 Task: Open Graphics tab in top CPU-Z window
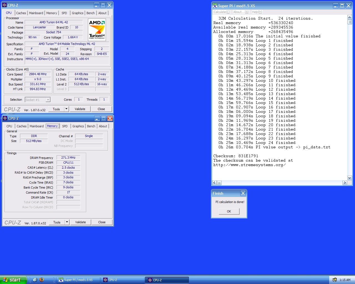tap(78, 13)
